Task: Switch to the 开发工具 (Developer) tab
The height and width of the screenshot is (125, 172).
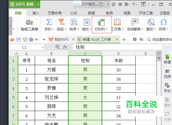Action: click(x=146, y=13)
